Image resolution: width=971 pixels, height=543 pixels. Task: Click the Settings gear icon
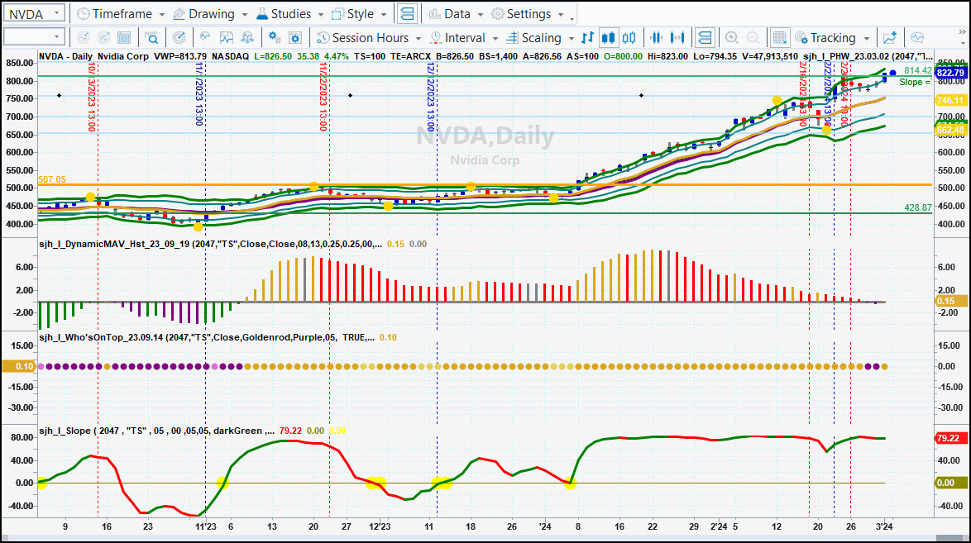click(497, 13)
